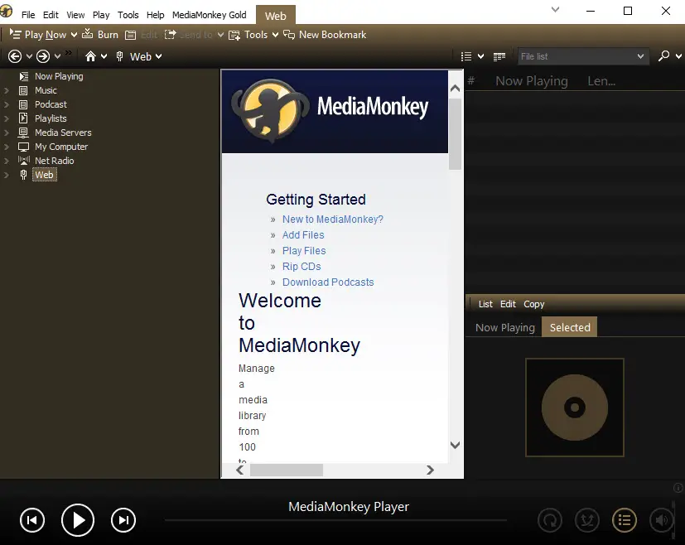Switch to the Now Playing preview tab

tap(505, 327)
